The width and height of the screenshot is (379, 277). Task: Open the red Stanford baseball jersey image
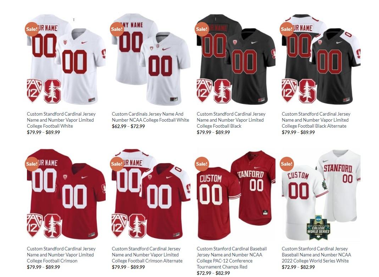point(236,194)
